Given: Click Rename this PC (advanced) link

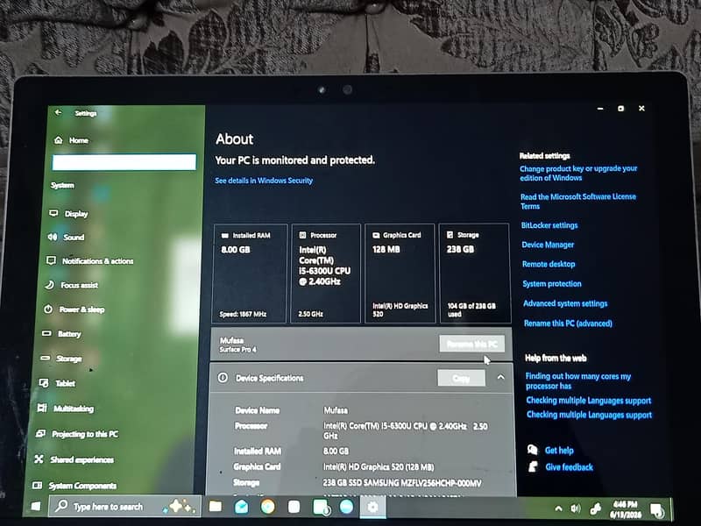Looking at the screenshot, I should point(568,323).
